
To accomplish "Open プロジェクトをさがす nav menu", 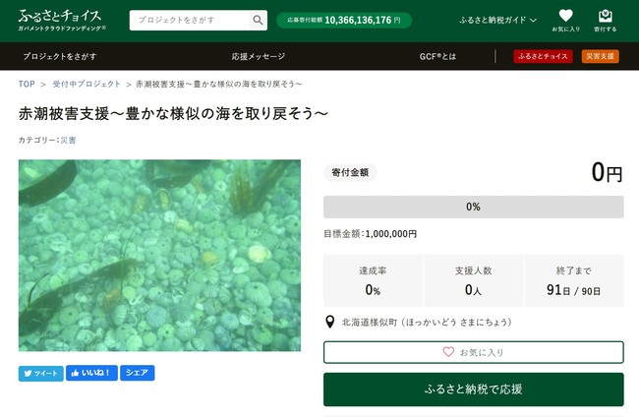I will coord(59,57).
